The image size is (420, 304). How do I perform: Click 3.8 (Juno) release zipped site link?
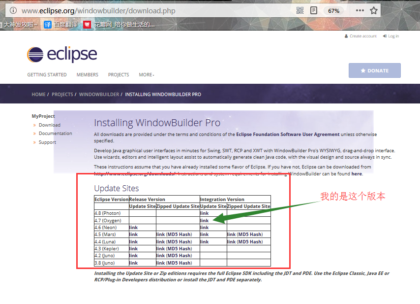tap(160, 263)
